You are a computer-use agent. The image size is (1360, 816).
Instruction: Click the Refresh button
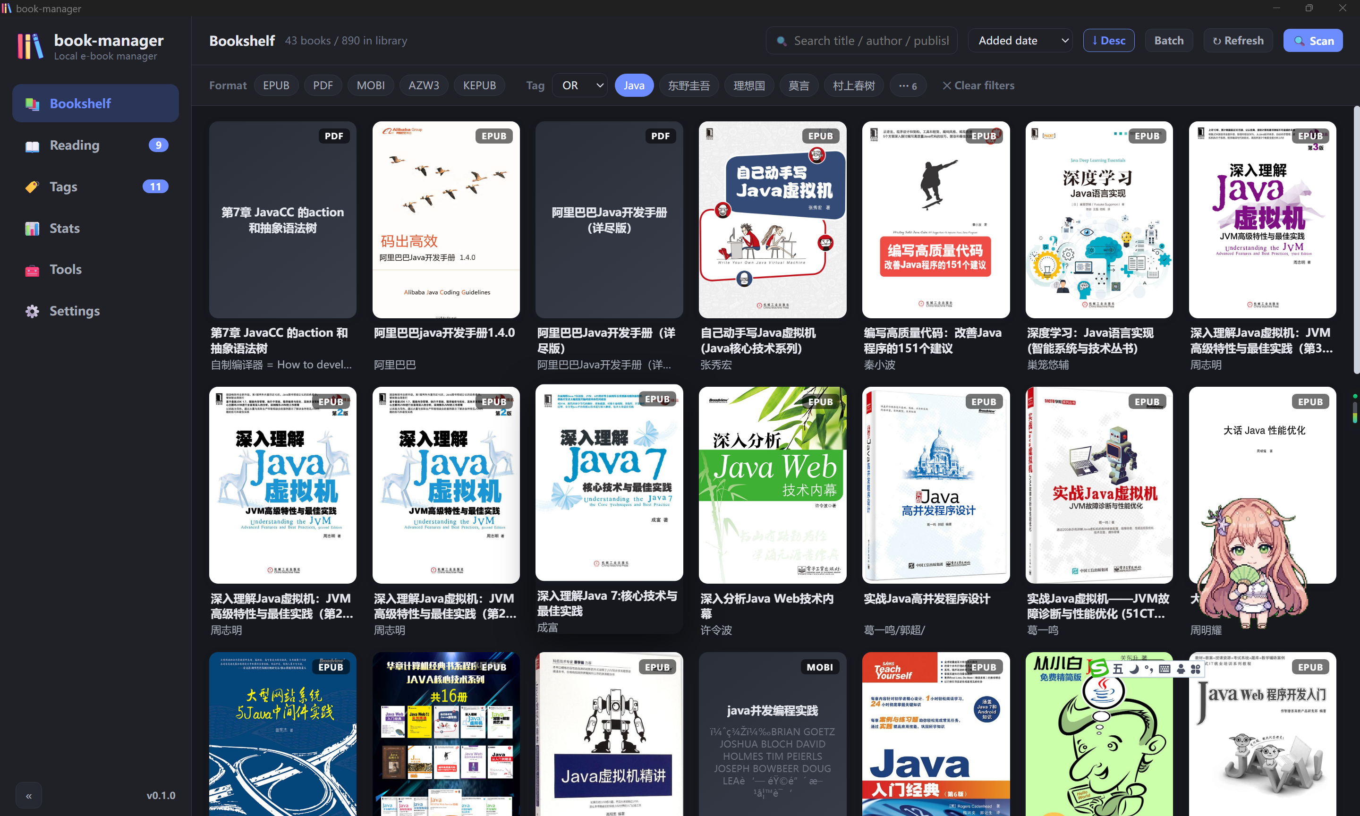pyautogui.click(x=1238, y=41)
